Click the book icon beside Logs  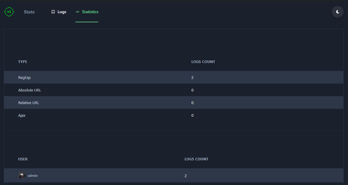(x=53, y=12)
